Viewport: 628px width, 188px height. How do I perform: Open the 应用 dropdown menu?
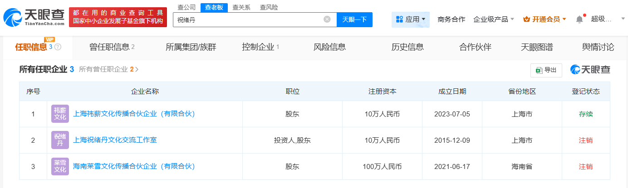[411, 19]
